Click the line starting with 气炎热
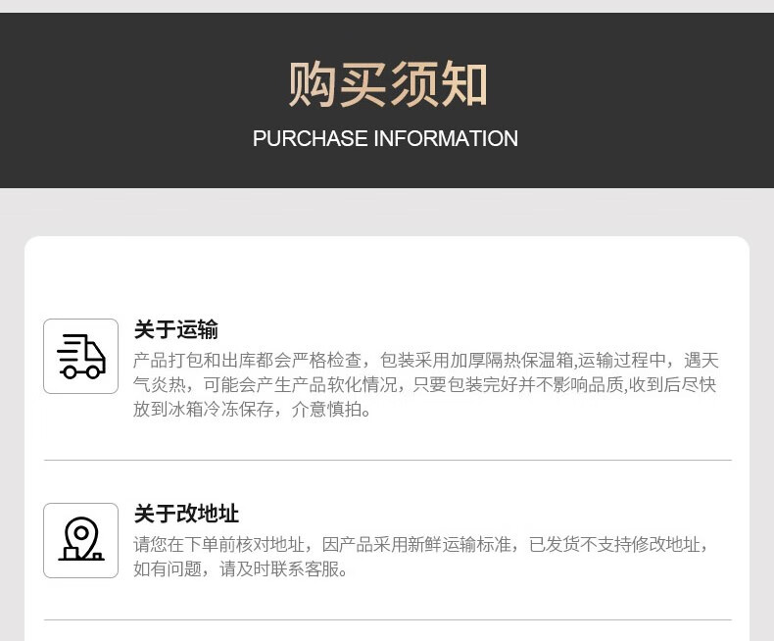The width and height of the screenshot is (774, 641). click(x=424, y=384)
